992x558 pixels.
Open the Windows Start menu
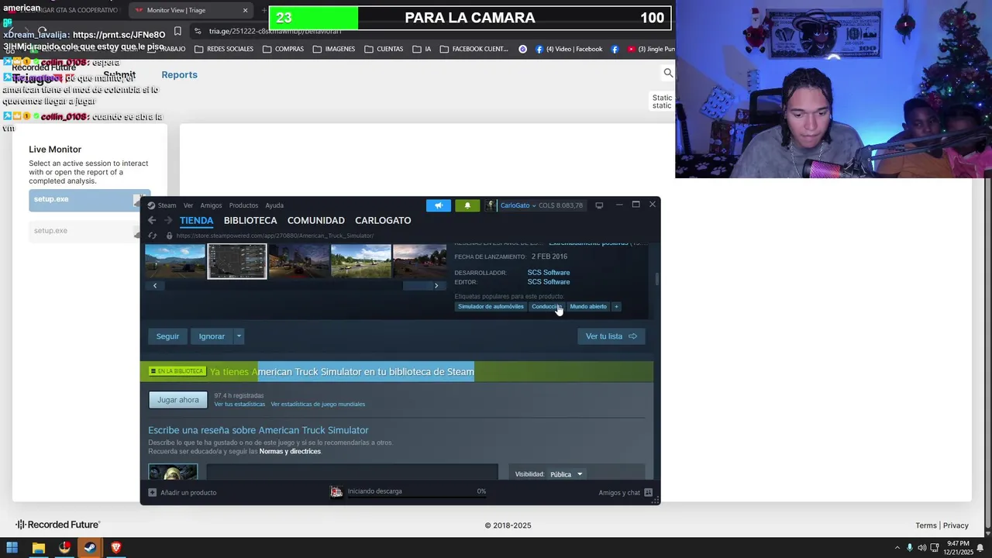coord(12,548)
